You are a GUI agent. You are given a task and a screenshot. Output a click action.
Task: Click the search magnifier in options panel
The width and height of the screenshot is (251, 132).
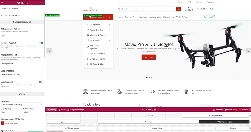tap(42, 9)
